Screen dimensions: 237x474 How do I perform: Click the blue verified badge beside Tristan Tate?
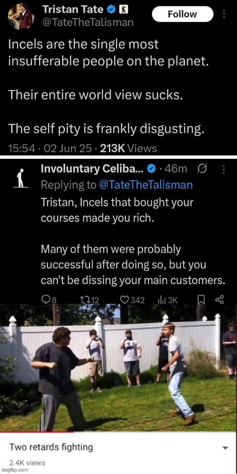click(x=111, y=9)
